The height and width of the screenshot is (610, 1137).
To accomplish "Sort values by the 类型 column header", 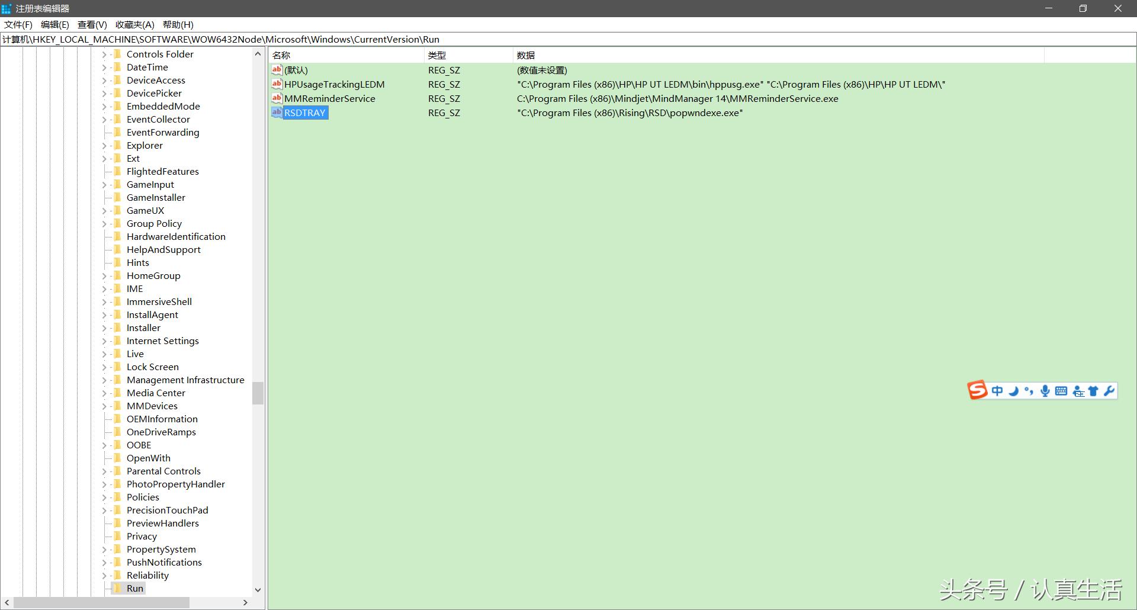I will tap(469, 55).
